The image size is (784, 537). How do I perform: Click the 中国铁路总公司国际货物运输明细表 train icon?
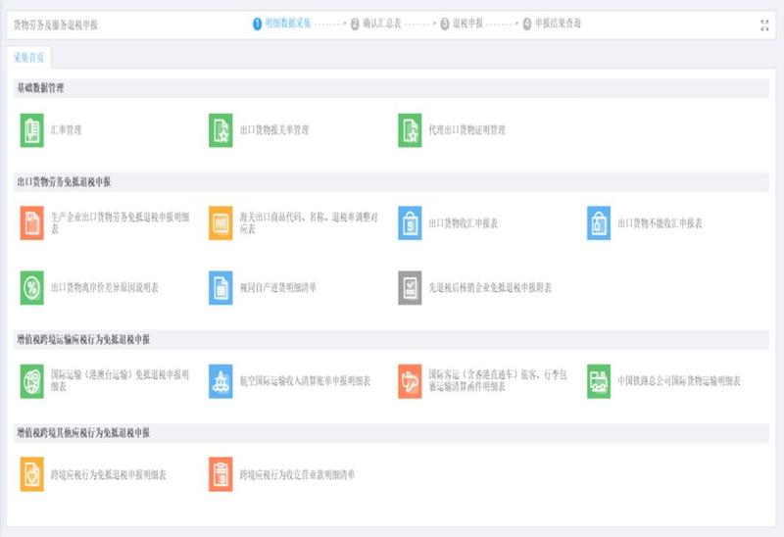click(599, 381)
